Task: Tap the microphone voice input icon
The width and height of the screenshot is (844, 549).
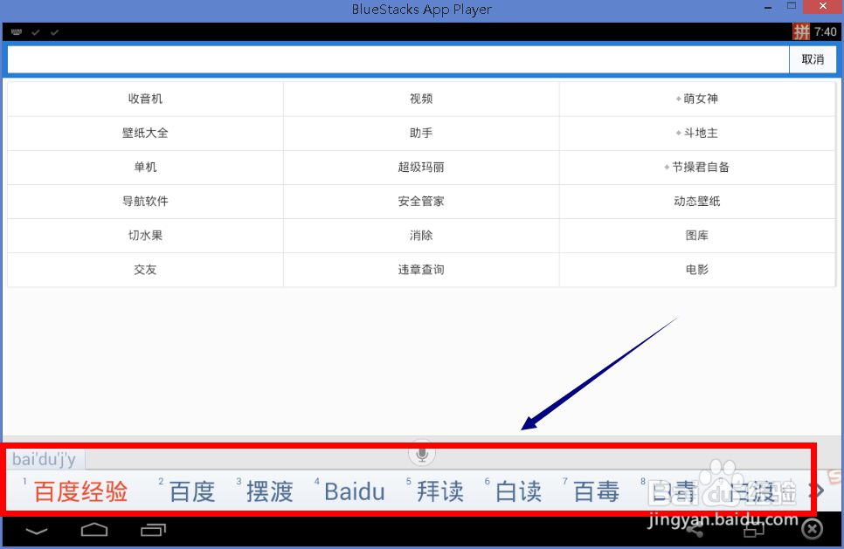Action: 422,454
